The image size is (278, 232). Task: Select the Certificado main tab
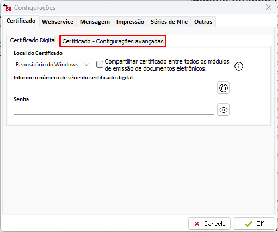coord(21,21)
